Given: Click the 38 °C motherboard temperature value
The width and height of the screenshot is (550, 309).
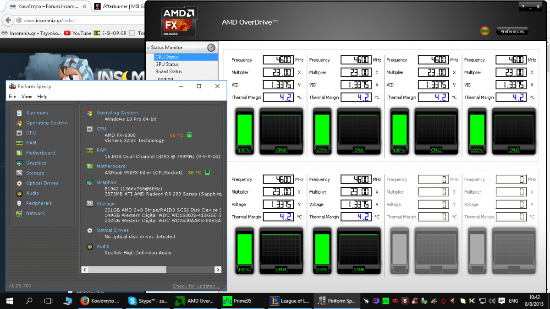Looking at the screenshot, I should (194, 173).
